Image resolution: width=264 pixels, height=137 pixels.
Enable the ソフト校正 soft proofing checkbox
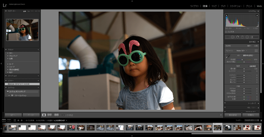63,115
